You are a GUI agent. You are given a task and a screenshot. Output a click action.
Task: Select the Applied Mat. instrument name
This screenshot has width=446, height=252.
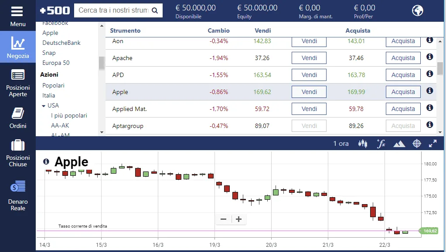[x=129, y=109]
